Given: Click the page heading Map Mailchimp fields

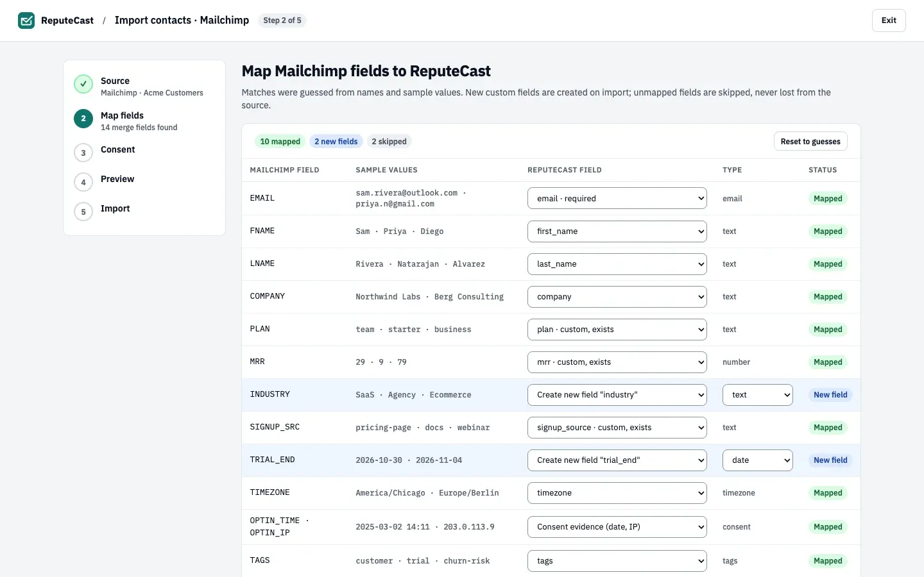Looking at the screenshot, I should pyautogui.click(x=366, y=71).
